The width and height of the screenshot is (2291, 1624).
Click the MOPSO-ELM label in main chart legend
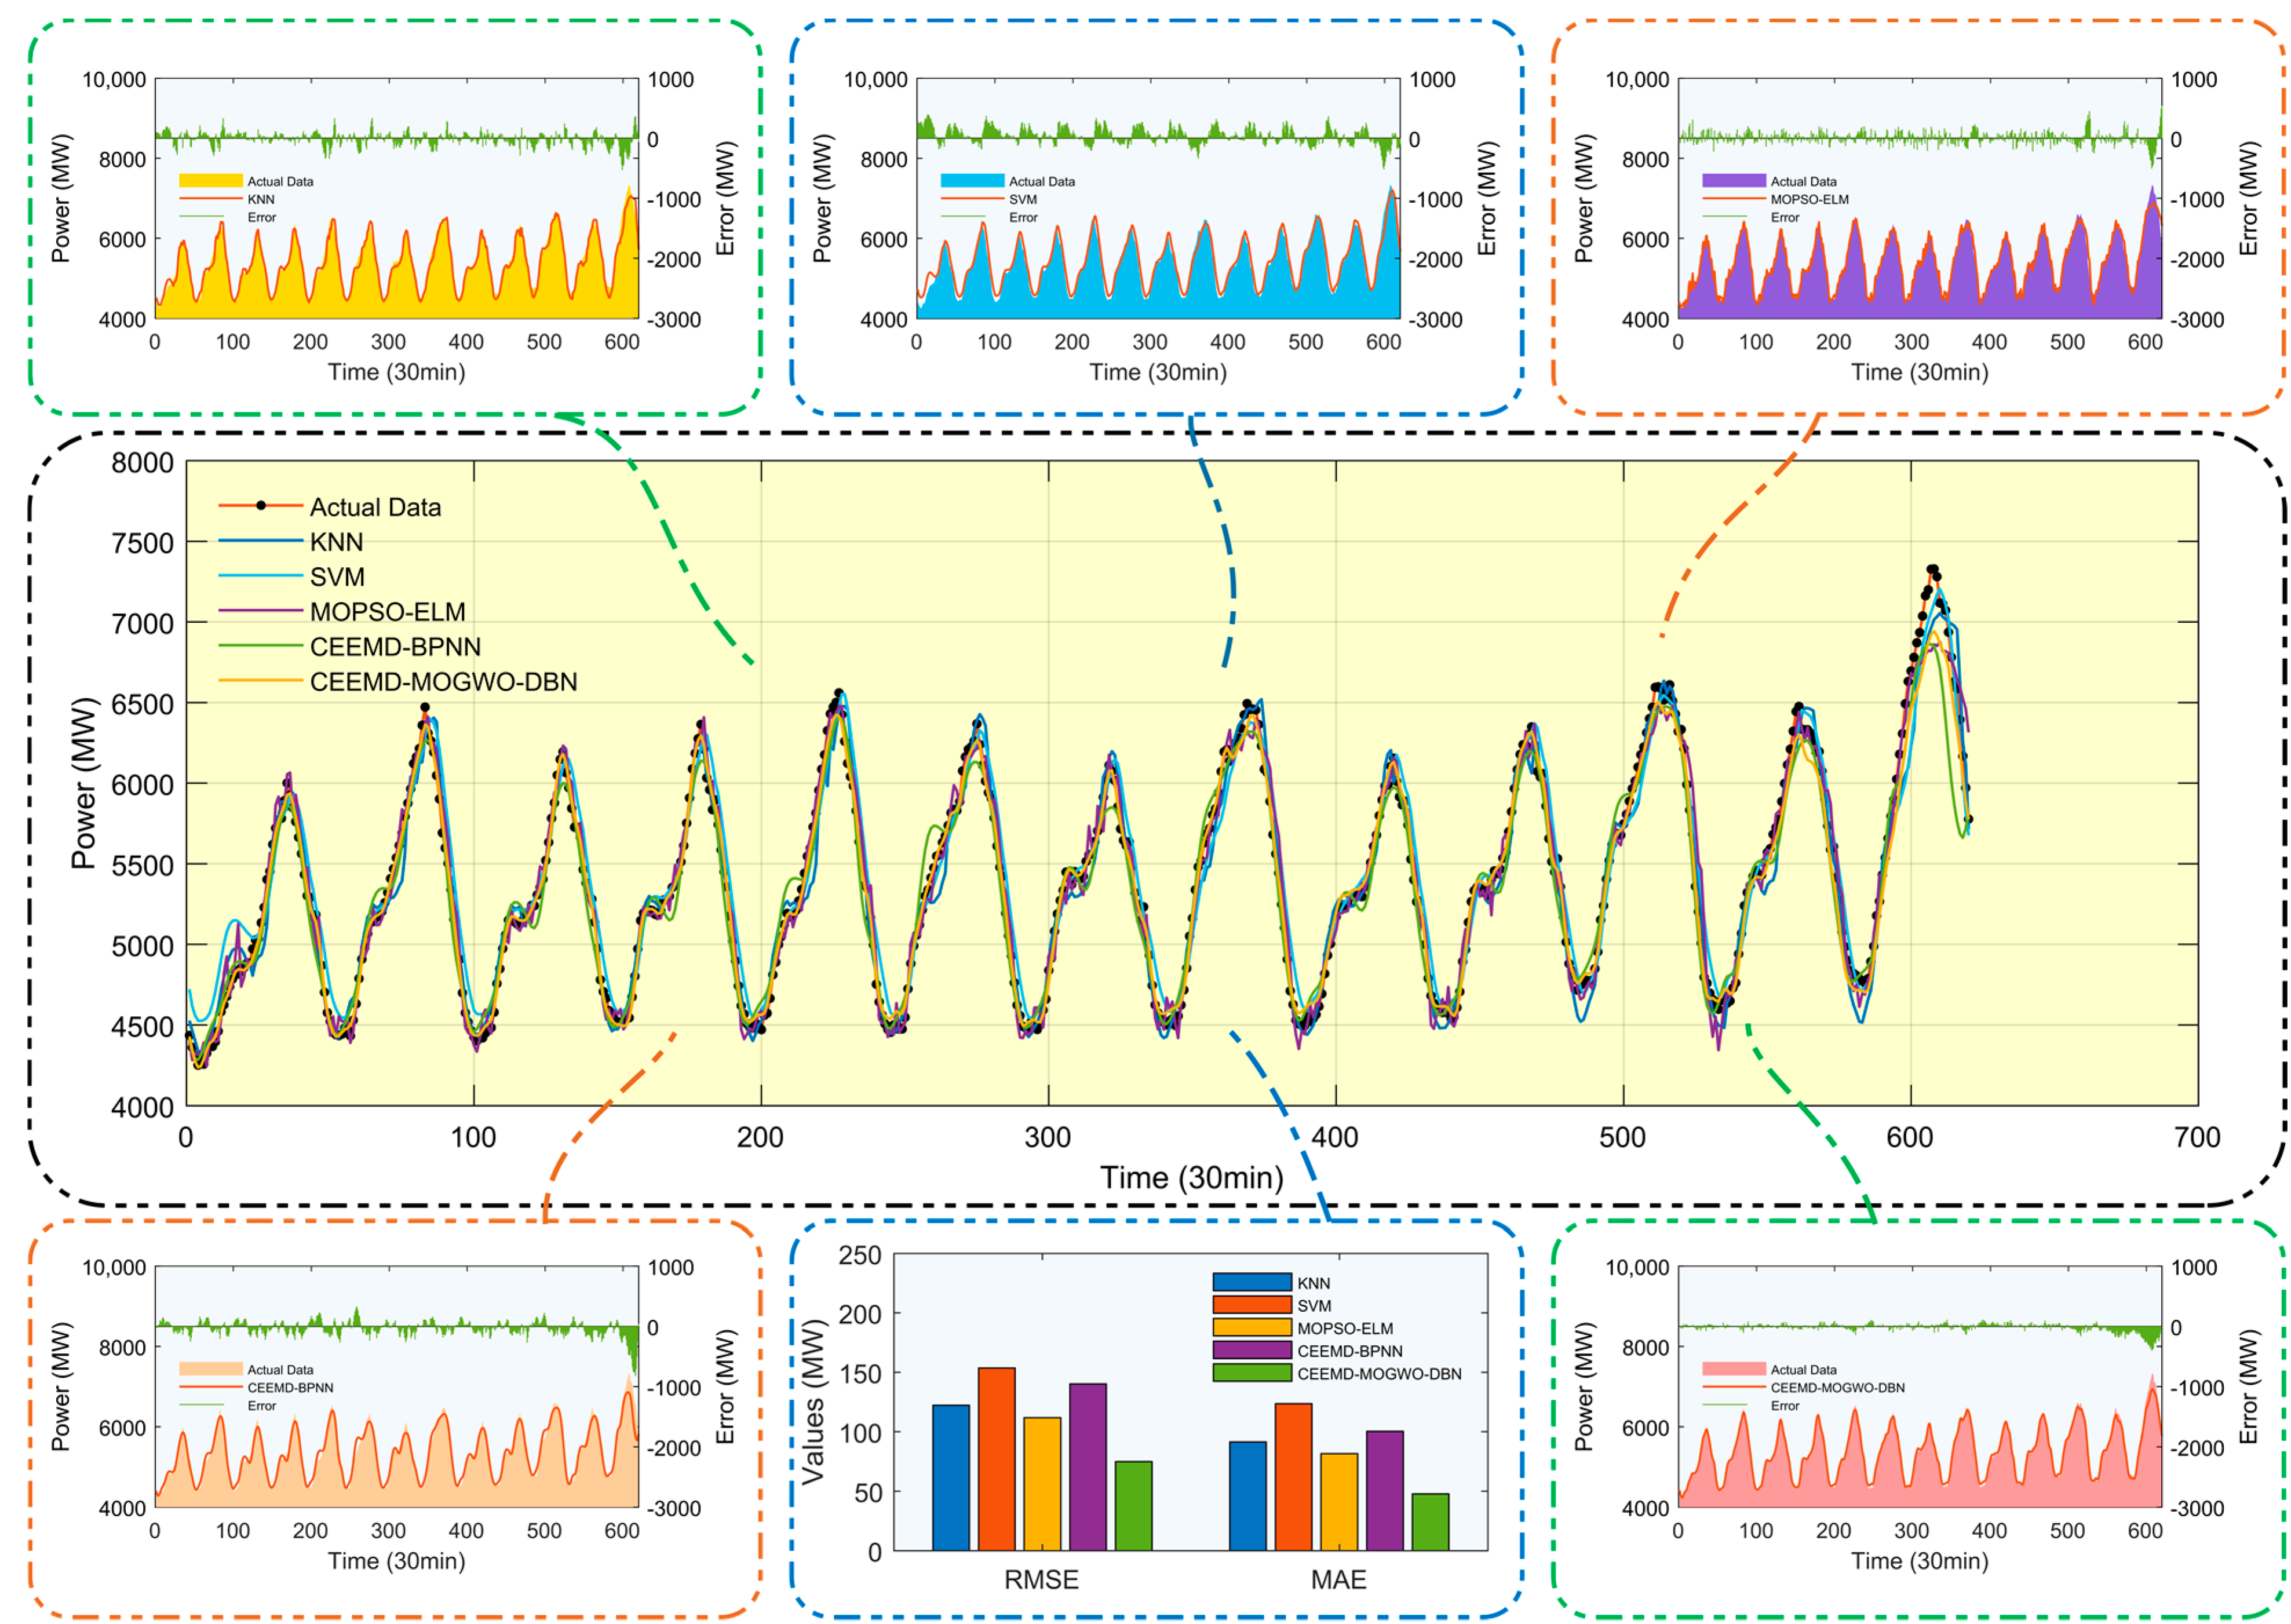(x=387, y=612)
